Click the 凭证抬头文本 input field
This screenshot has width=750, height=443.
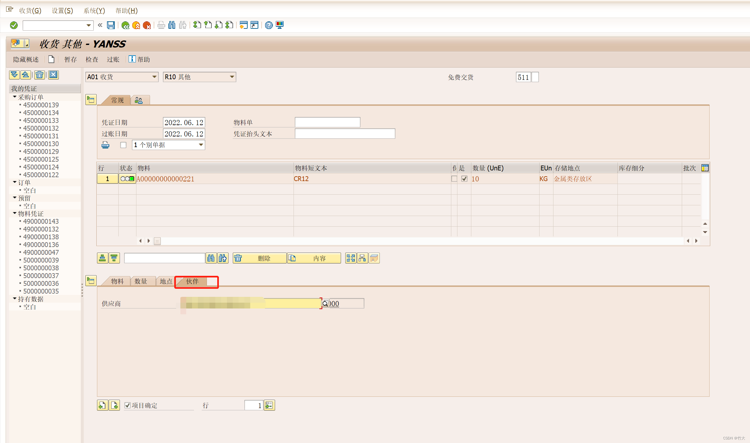pyautogui.click(x=345, y=134)
